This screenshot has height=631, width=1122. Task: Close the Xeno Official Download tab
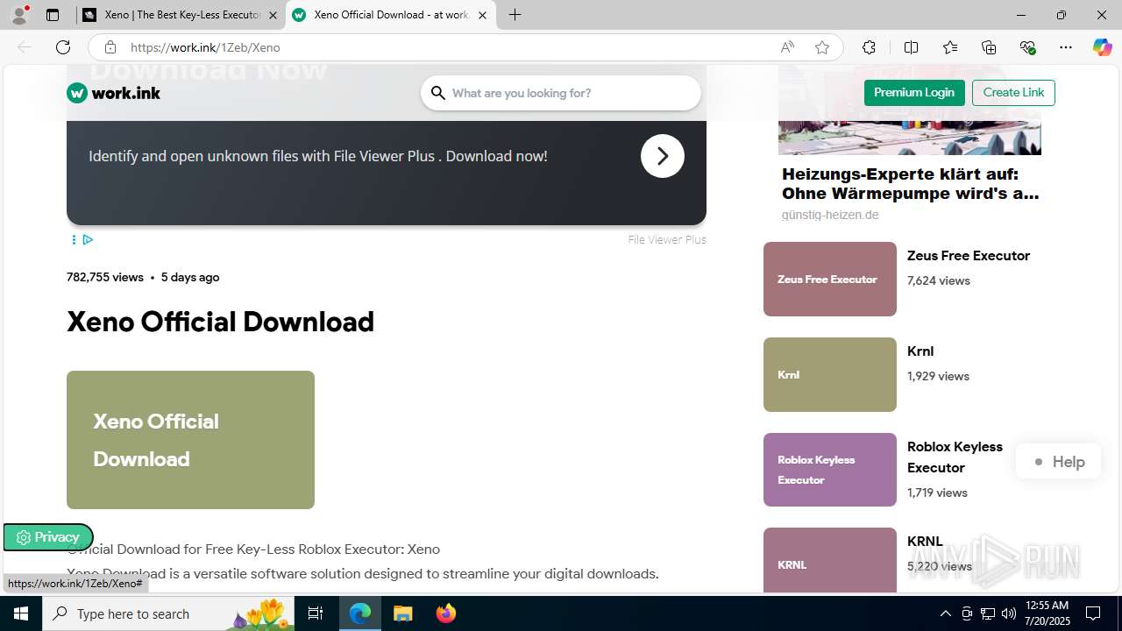(482, 15)
